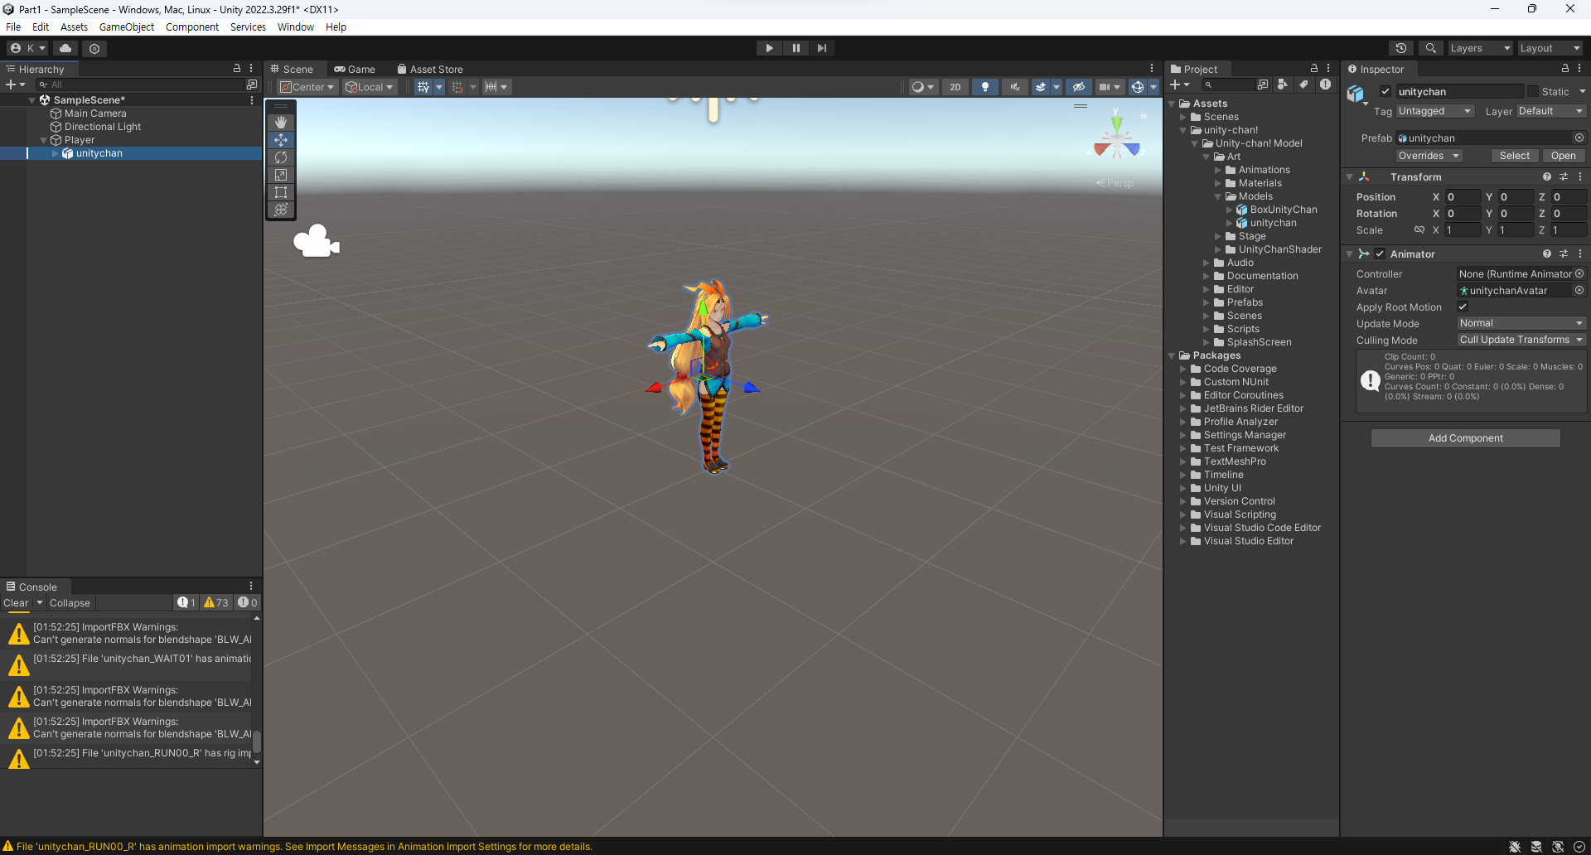Collapse the Player object in Hierarchy

point(44,140)
